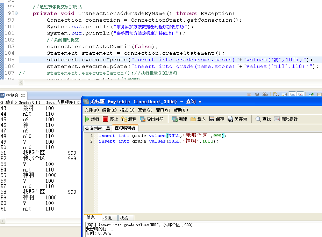Select the Query Editor (查询编辑器) tab

coord(125,128)
